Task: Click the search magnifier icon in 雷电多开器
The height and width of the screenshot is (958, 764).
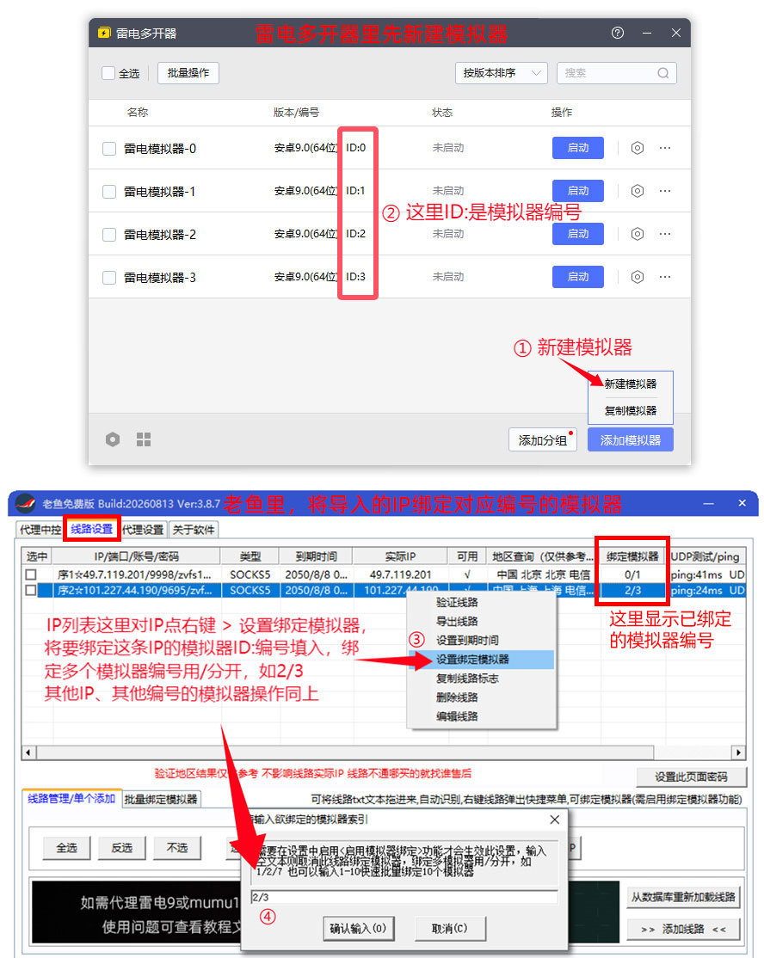Action: coord(662,73)
